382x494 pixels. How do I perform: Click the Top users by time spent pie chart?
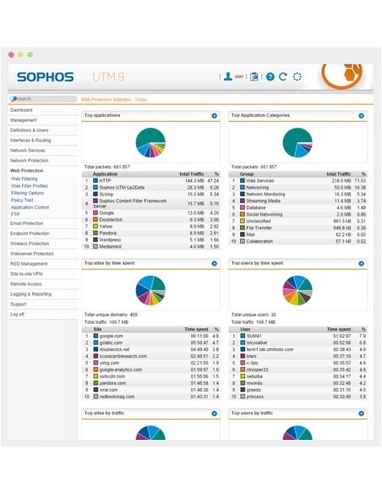(297, 290)
